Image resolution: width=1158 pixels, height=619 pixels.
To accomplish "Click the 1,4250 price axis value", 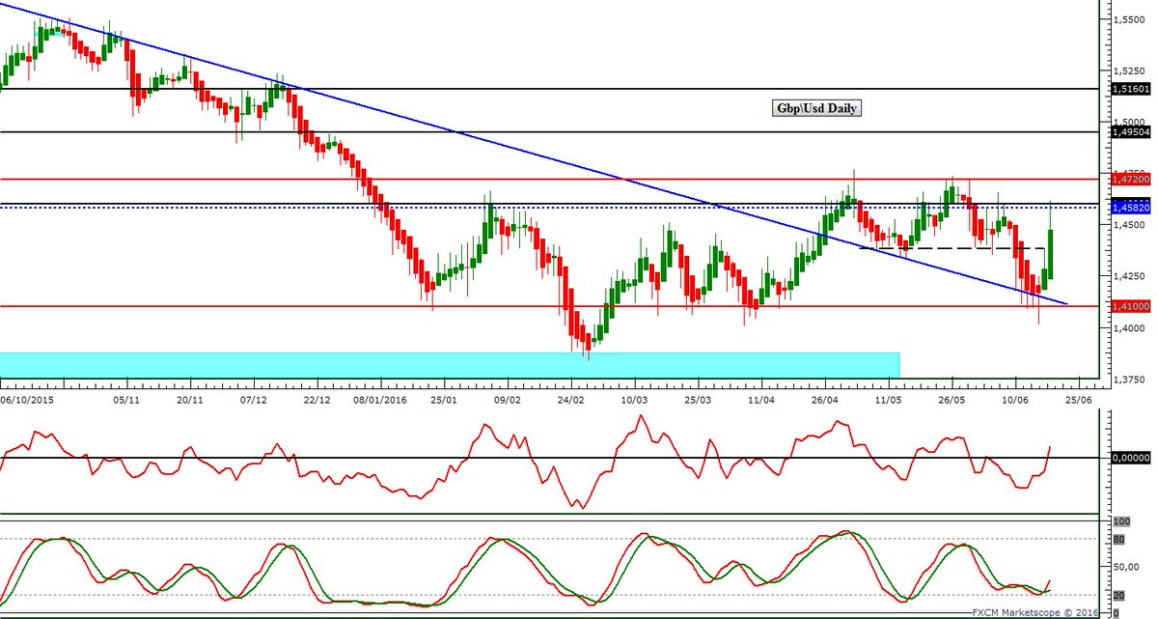I will click(x=1128, y=276).
